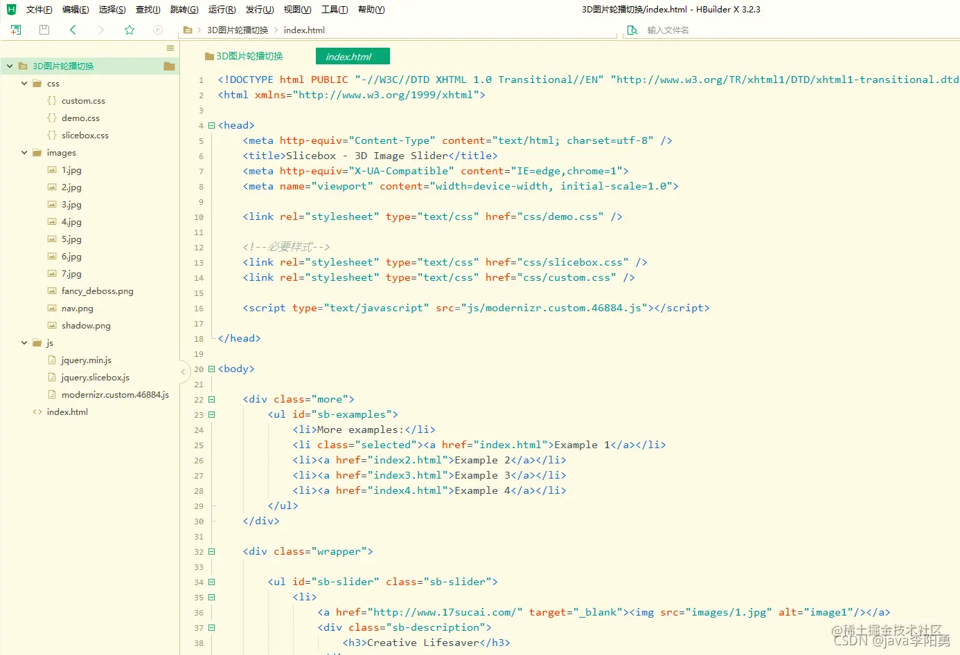Select shadow.png in the tree

pos(86,325)
